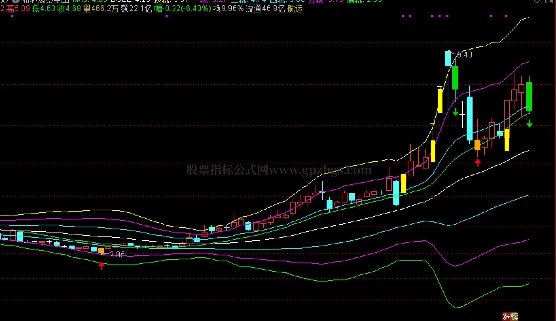The height and width of the screenshot is (321, 556).
Task: Click the 2.95 low price label
Action: pyautogui.click(x=117, y=254)
